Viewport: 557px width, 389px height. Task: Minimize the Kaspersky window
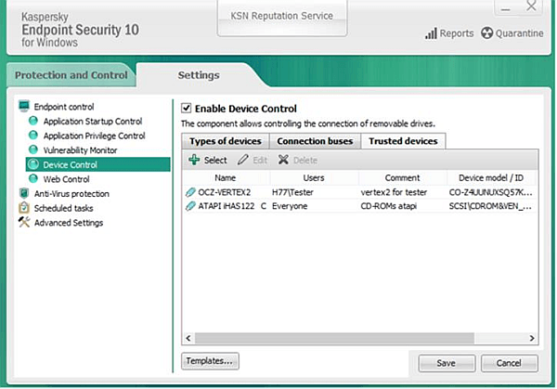point(506,7)
